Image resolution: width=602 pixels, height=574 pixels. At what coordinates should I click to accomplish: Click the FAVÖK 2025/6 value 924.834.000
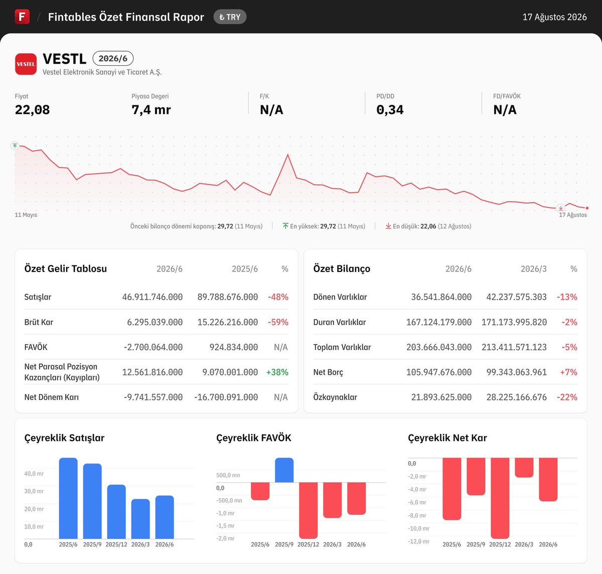[234, 347]
